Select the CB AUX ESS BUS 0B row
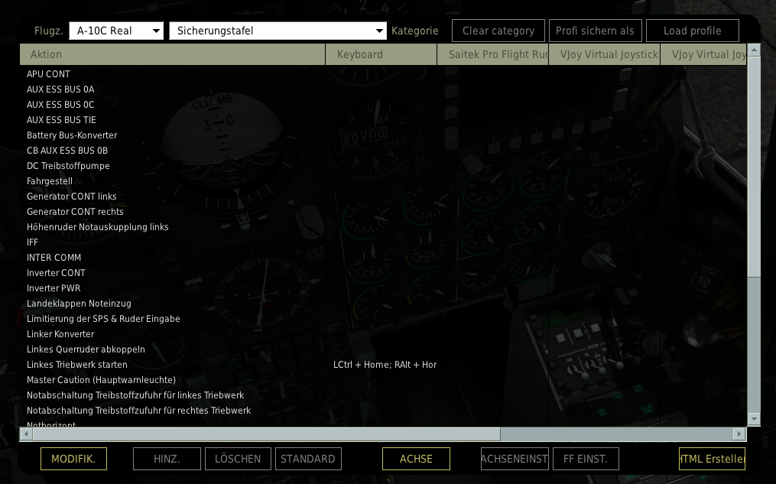The height and width of the screenshot is (484, 776). 383,151
